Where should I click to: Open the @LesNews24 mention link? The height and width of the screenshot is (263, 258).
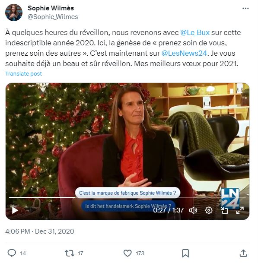(184, 54)
